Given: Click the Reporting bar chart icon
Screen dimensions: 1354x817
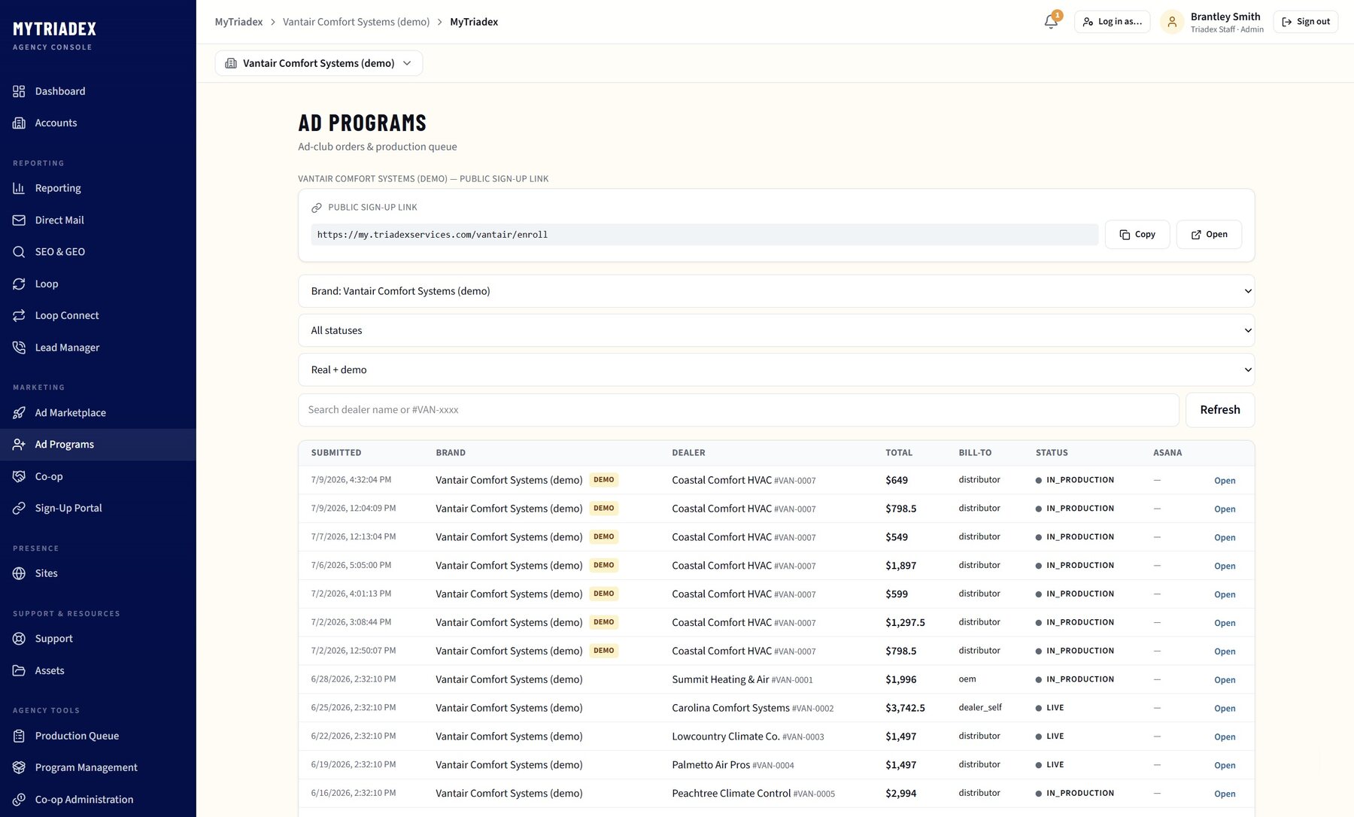Looking at the screenshot, I should [x=19, y=188].
